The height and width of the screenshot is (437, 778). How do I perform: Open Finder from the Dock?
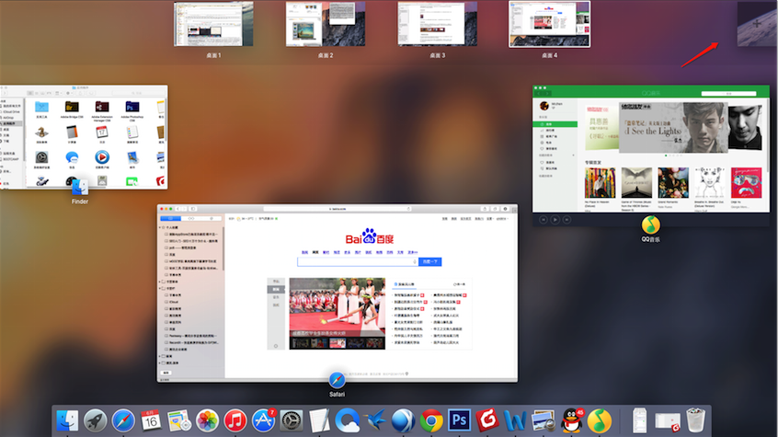click(67, 420)
